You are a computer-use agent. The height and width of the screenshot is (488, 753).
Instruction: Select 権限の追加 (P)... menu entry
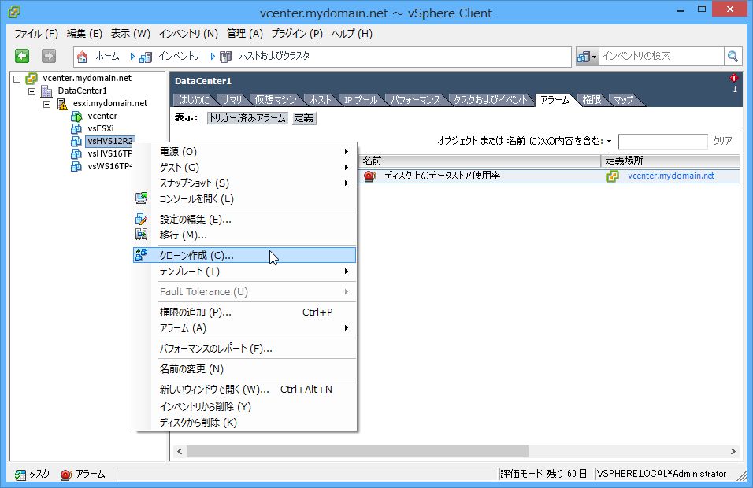[x=244, y=312]
